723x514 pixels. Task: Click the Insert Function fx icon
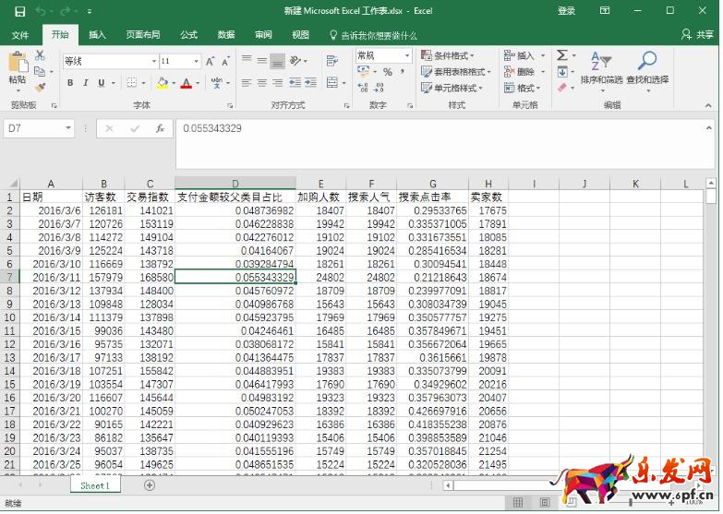(160, 129)
